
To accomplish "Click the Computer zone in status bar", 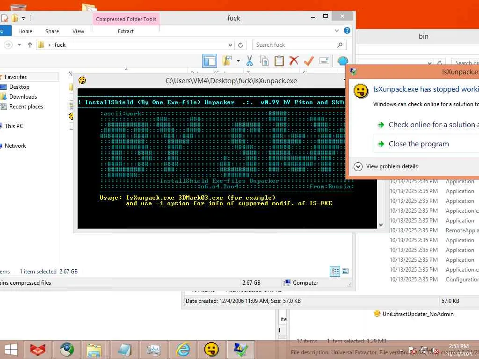I will pos(301,283).
